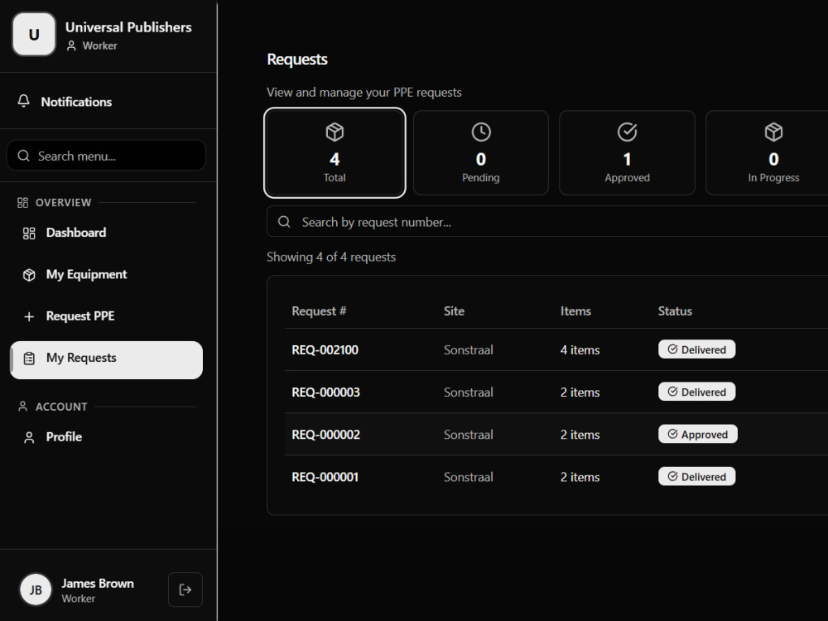Image resolution: width=828 pixels, height=621 pixels.
Task: Open request REQ-000003
Action: click(325, 392)
